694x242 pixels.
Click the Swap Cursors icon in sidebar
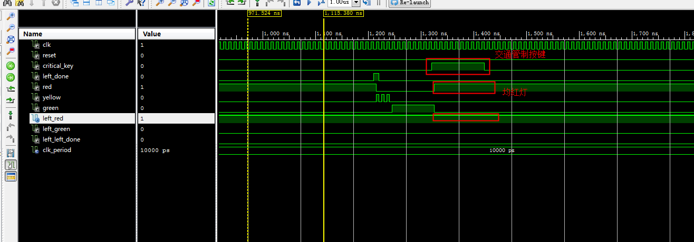pos(10,153)
